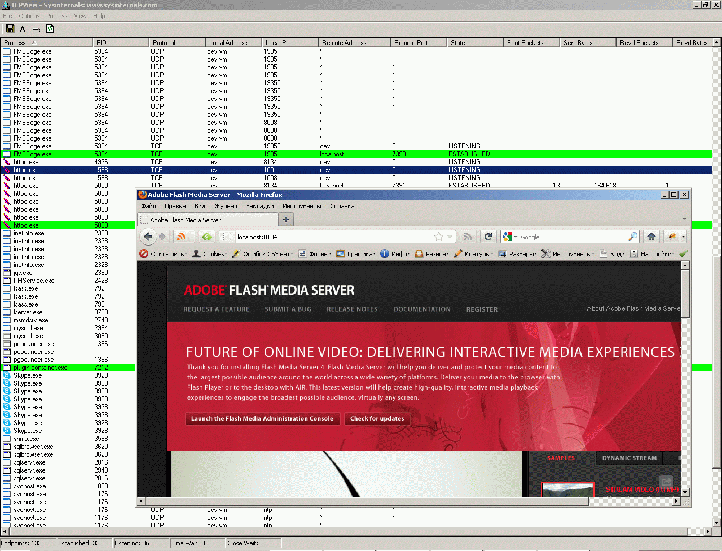Click the Firefox icon in the window title
722x551 pixels.
point(143,194)
